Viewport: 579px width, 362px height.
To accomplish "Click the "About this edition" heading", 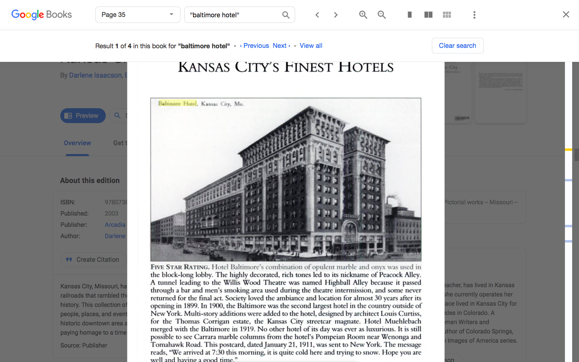I will point(90,181).
